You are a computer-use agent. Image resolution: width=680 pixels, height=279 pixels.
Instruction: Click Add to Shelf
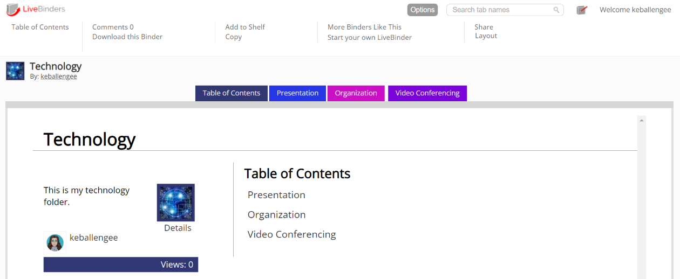coord(245,27)
